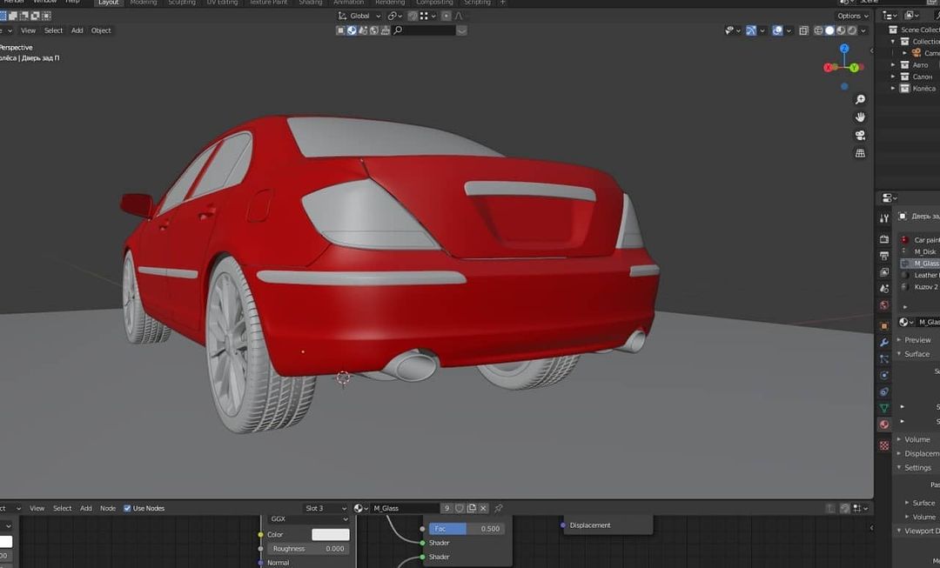Switch to the Modeling workspace tab
The height and width of the screenshot is (568, 940).
(x=144, y=3)
